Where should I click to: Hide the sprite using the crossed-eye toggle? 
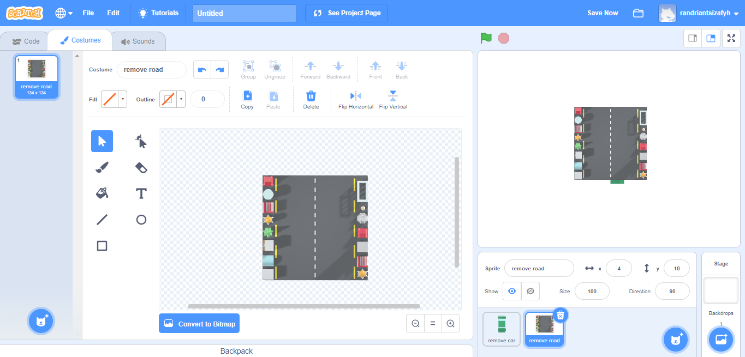[530, 291]
